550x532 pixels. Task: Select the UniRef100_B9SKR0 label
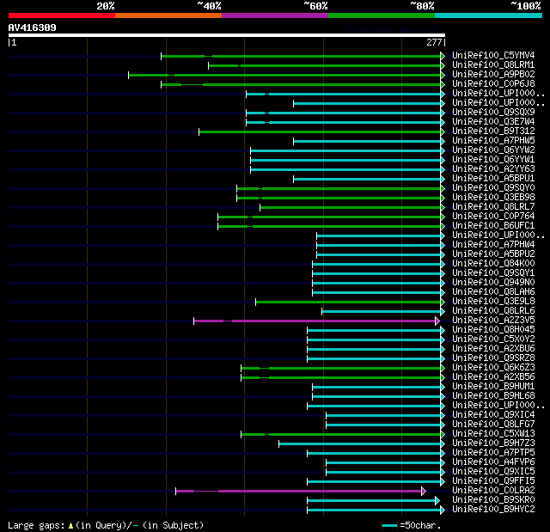tap(493, 500)
